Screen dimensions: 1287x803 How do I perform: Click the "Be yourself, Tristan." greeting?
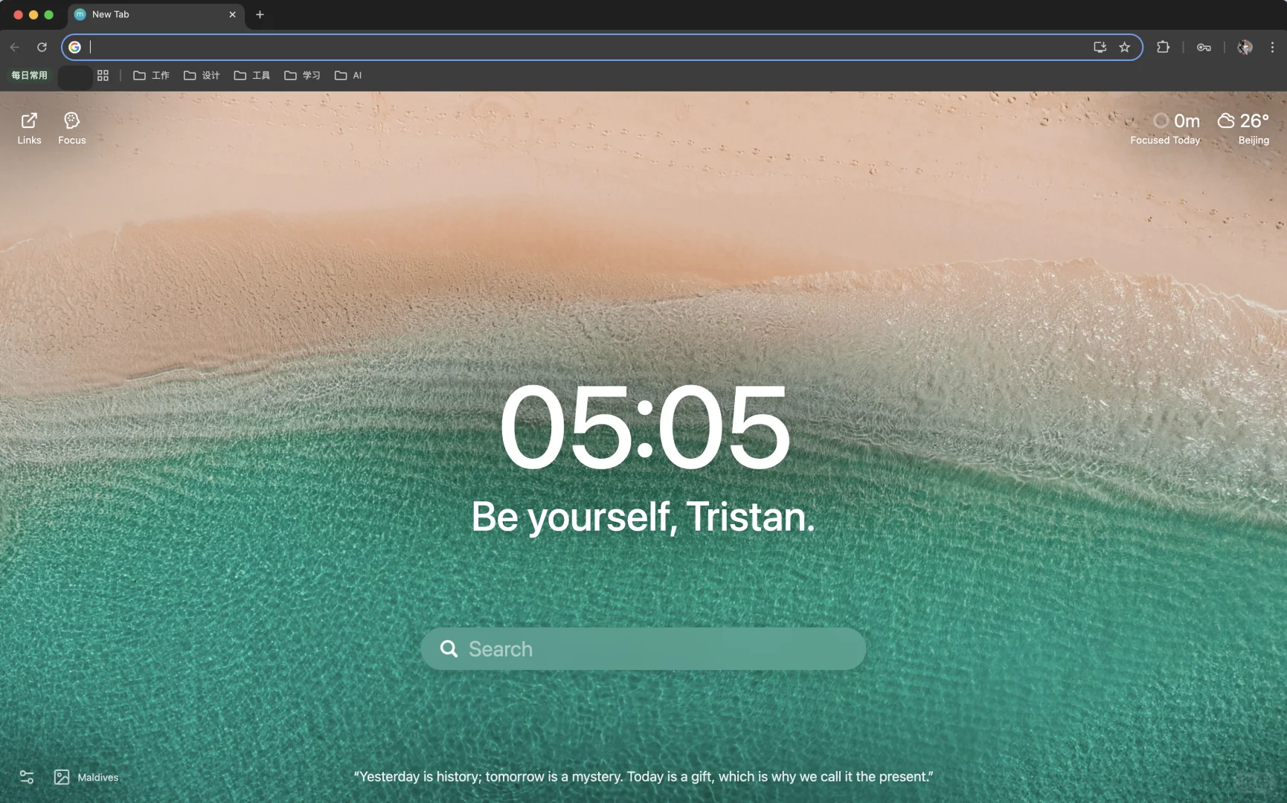coord(643,516)
